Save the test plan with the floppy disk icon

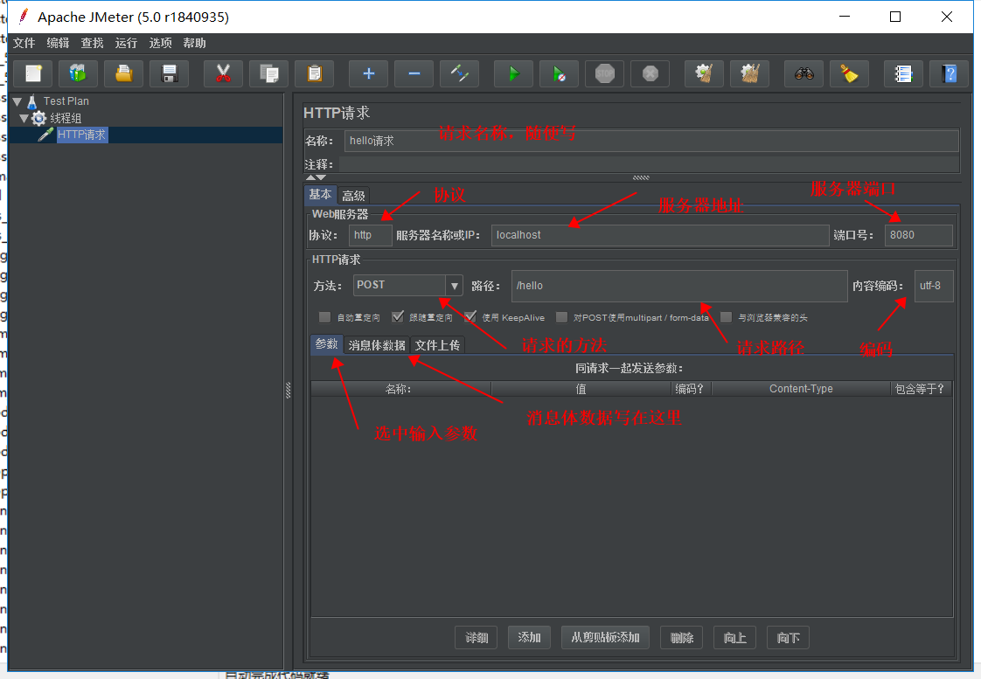tap(170, 73)
